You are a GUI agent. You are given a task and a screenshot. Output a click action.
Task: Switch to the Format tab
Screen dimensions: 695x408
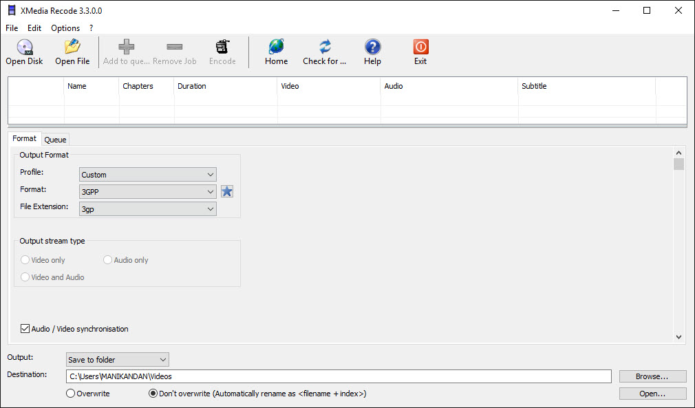coord(24,139)
